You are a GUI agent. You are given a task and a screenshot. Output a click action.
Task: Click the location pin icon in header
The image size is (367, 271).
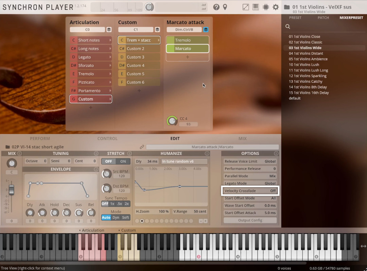(x=225, y=7)
